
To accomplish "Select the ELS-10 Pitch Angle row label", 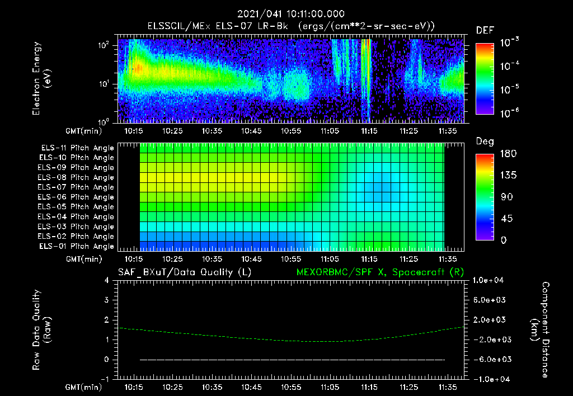I will pyautogui.click(x=77, y=158).
